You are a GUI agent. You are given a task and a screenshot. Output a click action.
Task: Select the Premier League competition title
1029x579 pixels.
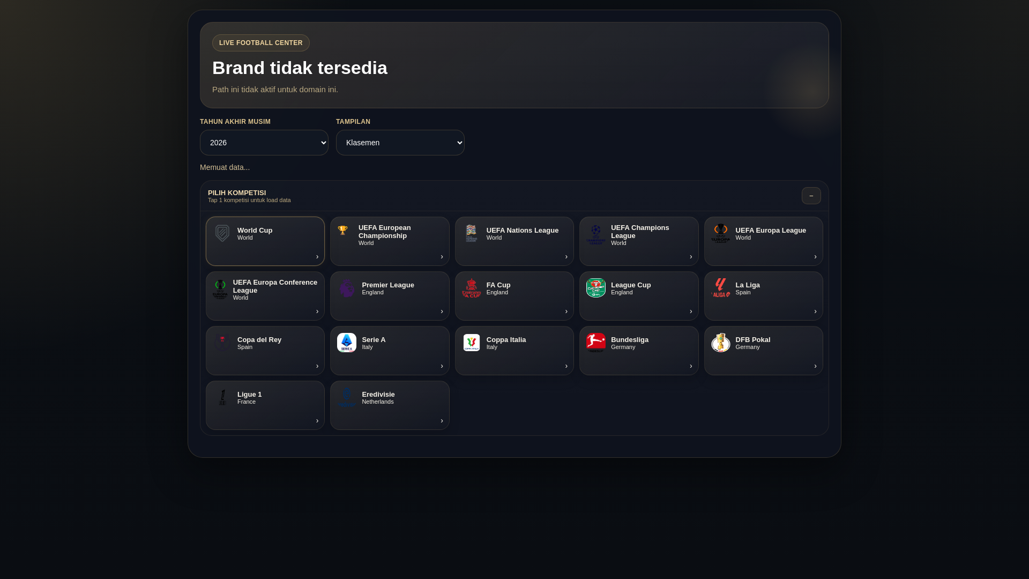388,285
